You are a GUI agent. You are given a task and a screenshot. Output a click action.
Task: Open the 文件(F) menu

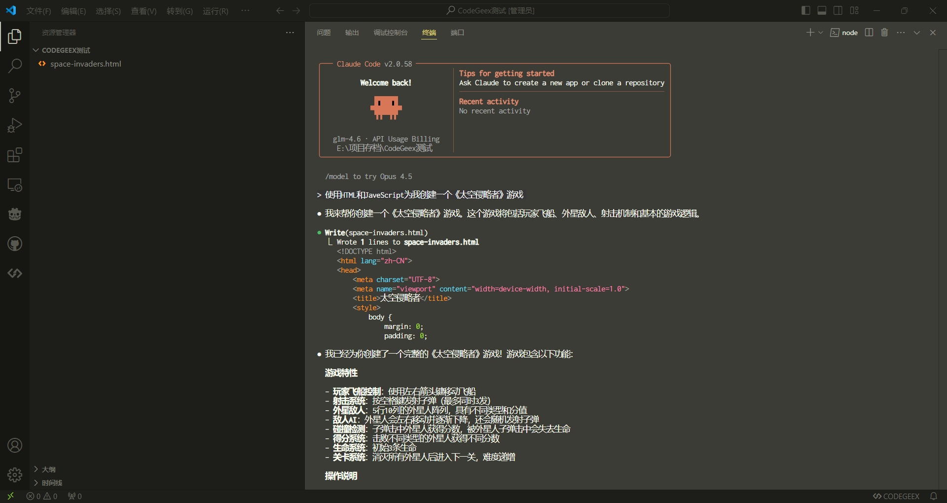point(38,11)
